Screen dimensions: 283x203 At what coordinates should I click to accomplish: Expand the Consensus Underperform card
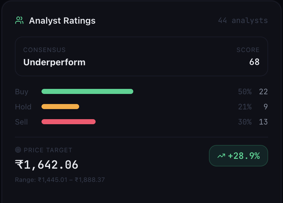tap(141, 56)
